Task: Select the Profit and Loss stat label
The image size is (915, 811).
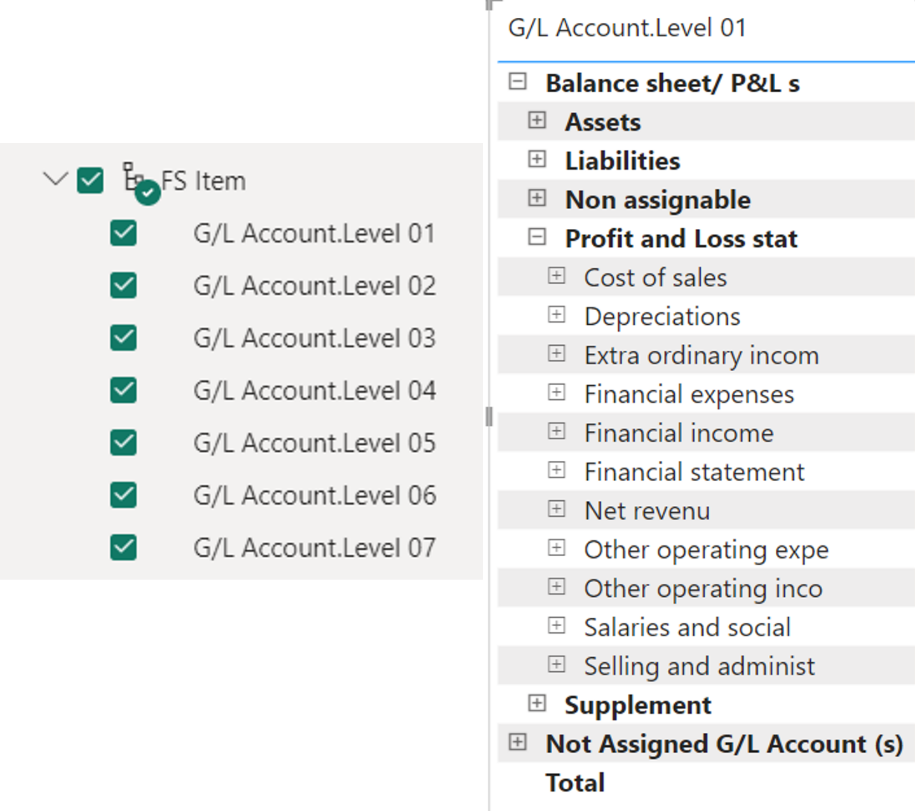Action: point(681,239)
